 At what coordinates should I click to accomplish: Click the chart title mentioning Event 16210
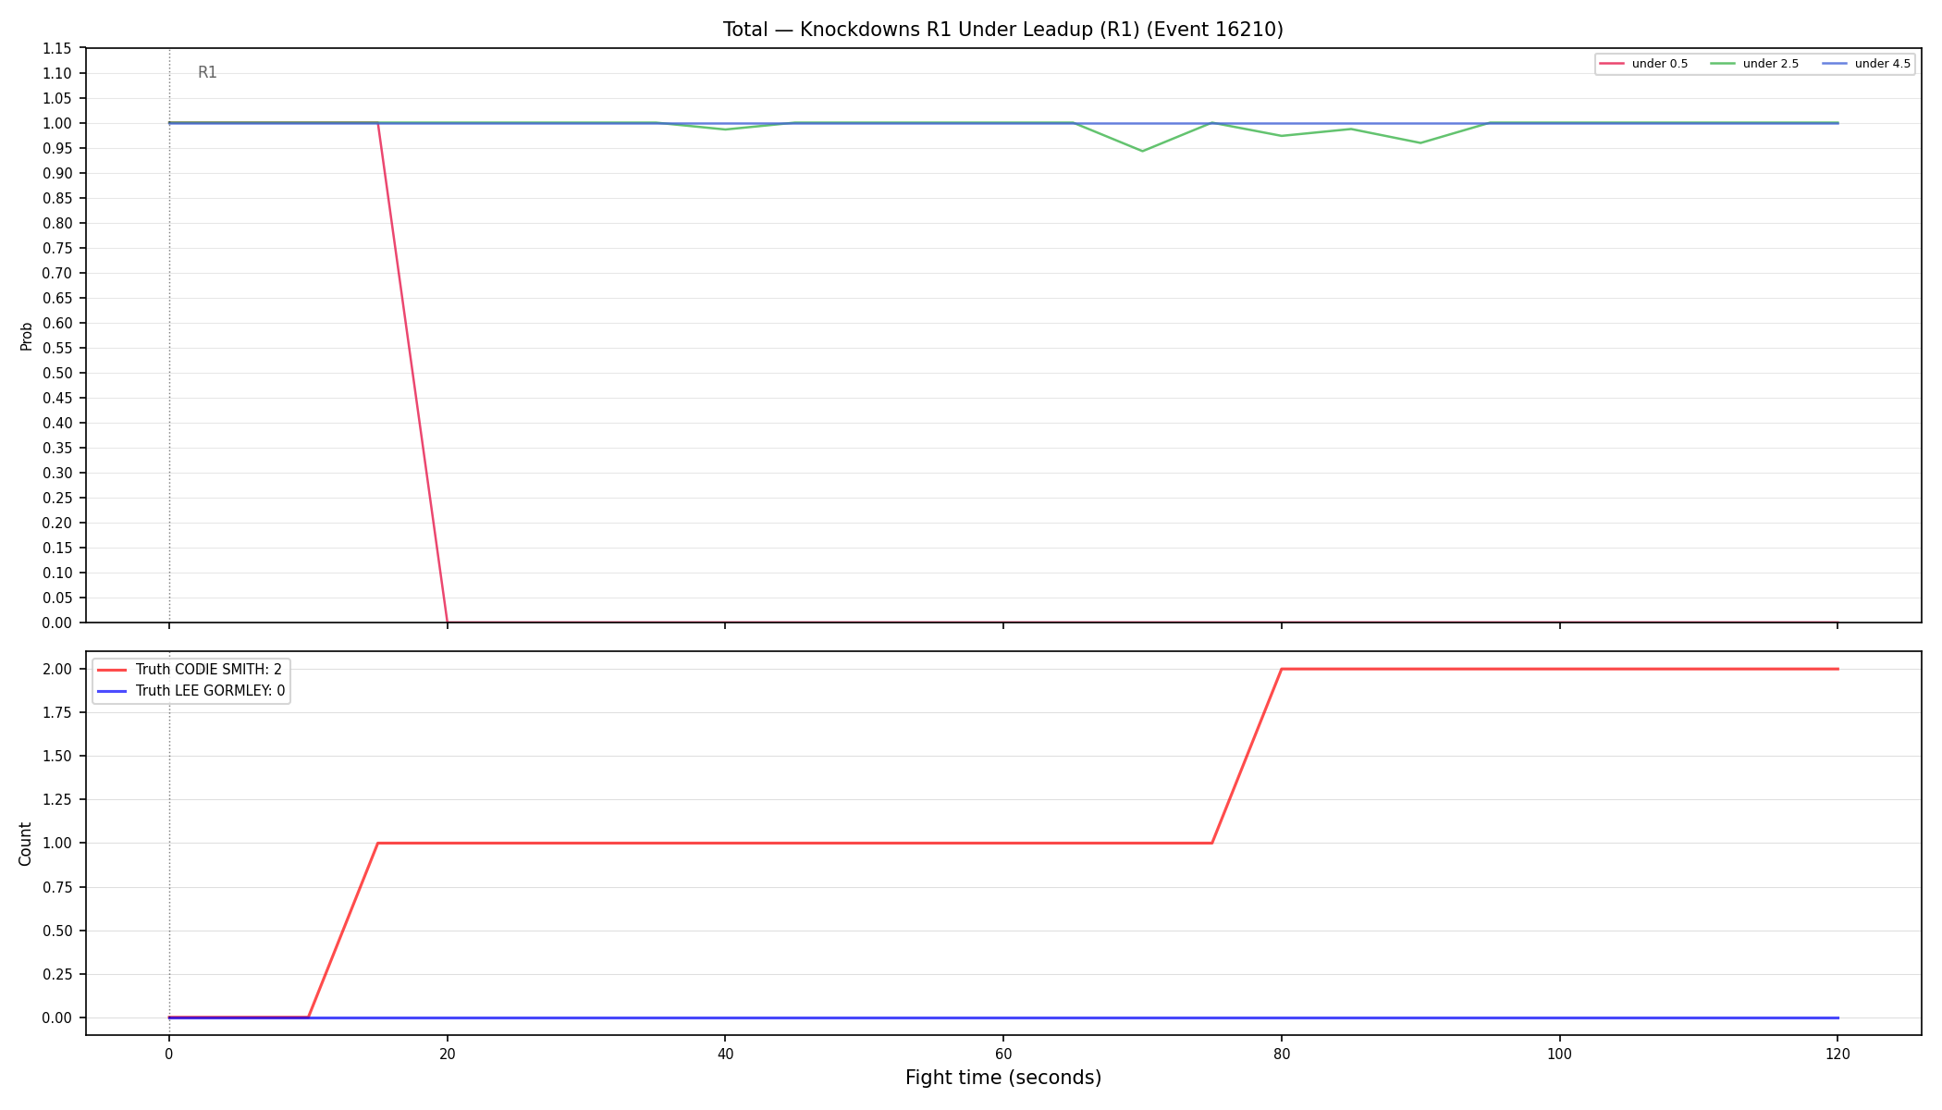point(1003,30)
